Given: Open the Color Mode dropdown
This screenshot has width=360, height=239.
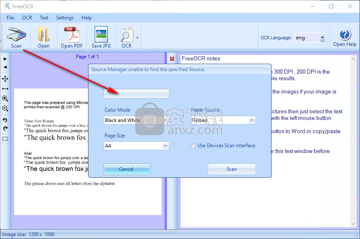Looking at the screenshot, I should [165, 120].
